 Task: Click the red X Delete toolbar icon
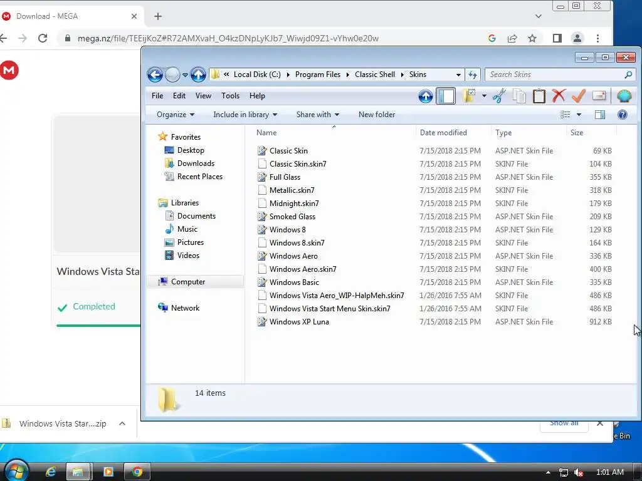pos(559,96)
